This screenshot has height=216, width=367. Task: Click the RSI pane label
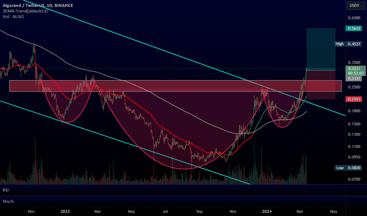click(6, 190)
